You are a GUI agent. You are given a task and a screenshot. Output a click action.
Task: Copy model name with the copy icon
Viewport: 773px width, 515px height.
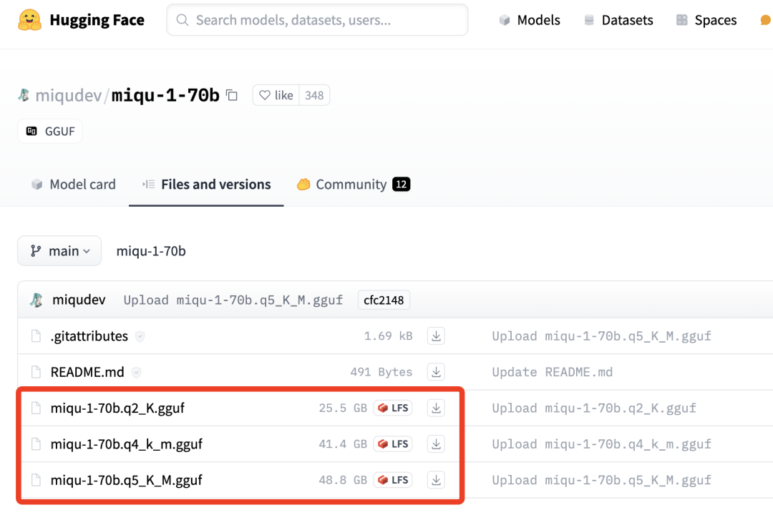(232, 95)
